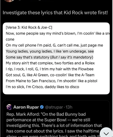Click the Aaron Rupar display name

26,107
